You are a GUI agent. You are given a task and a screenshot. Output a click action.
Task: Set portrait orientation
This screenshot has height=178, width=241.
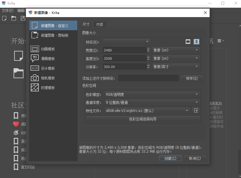pos(196,42)
